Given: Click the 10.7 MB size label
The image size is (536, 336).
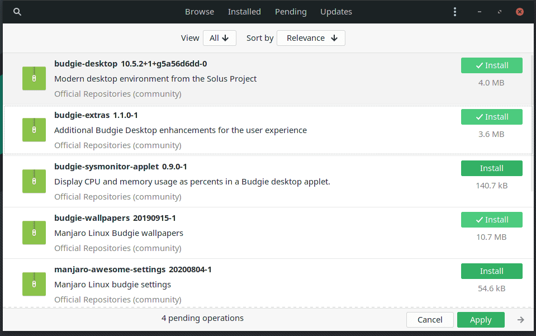Looking at the screenshot, I should 491,237.
